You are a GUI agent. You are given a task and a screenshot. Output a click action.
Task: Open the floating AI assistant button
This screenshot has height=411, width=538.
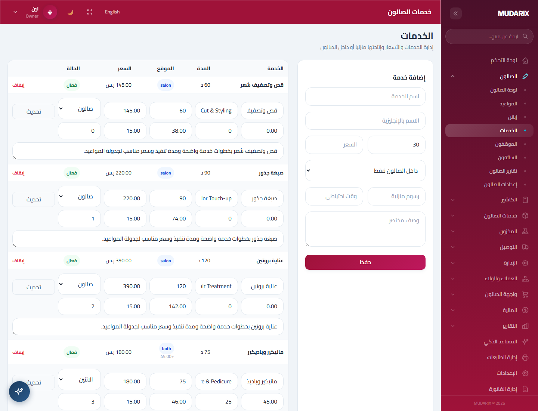click(x=19, y=391)
